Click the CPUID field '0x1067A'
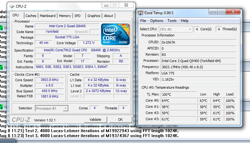 coord(198,42)
